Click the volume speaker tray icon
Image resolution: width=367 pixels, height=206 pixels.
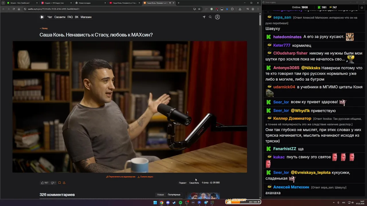point(352,203)
